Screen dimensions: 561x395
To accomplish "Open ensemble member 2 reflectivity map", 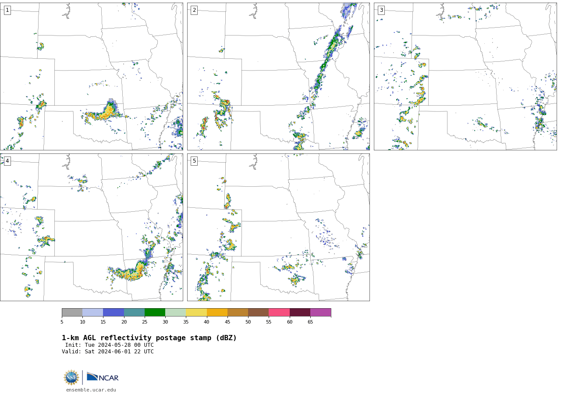I will coord(278,76).
